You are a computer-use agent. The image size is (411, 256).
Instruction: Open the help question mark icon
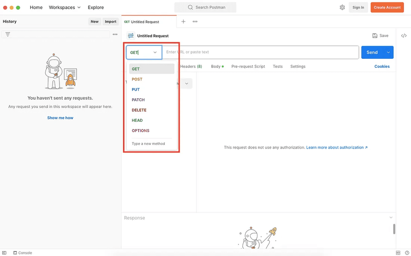coord(407,253)
